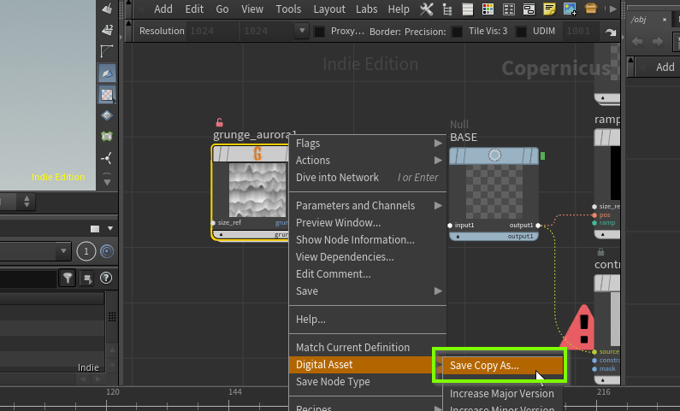Screen dimensions: 680x411
Task: Toggle the Proxy checkbox
Action: (x=320, y=32)
